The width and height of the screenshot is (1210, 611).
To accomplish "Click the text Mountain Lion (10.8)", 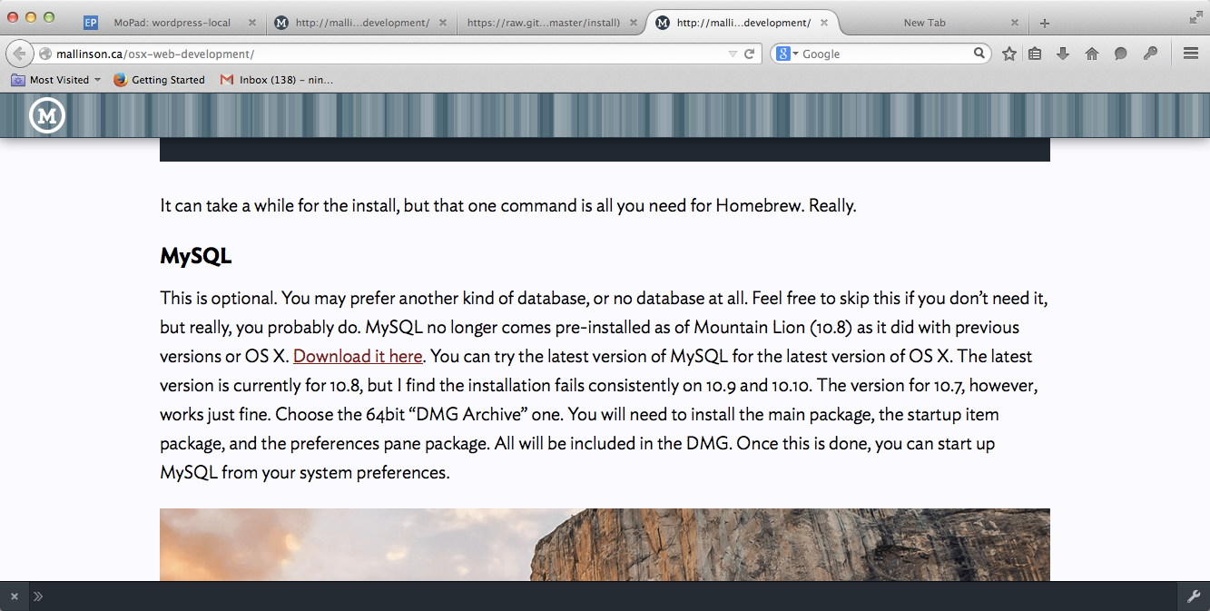I will pos(772,328).
